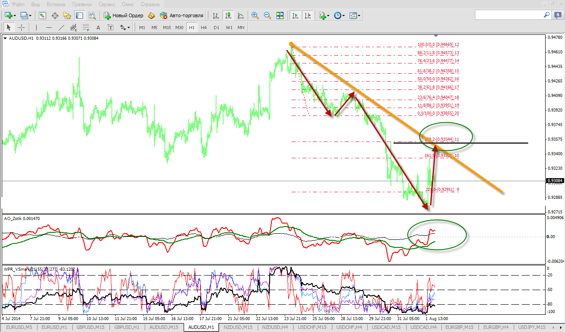The height and width of the screenshot is (332, 565).
Task: Select the H1 timeframe button
Action: point(192,27)
